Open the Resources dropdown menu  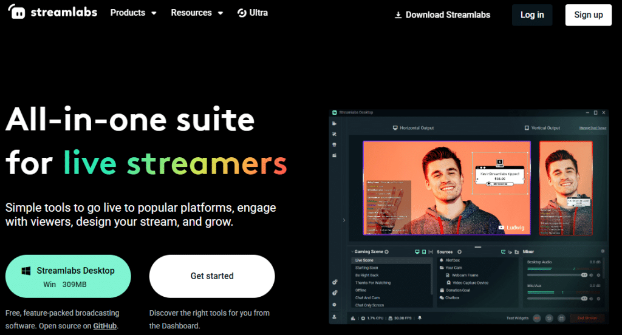197,13
